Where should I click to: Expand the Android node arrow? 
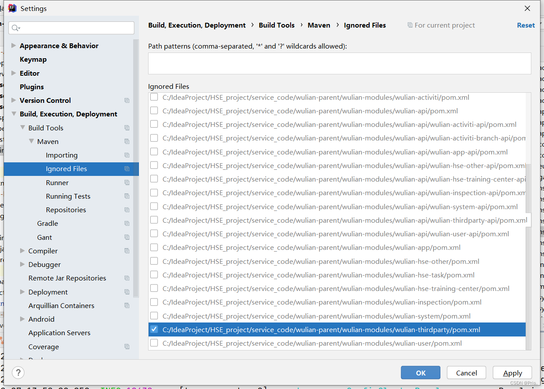coord(22,319)
